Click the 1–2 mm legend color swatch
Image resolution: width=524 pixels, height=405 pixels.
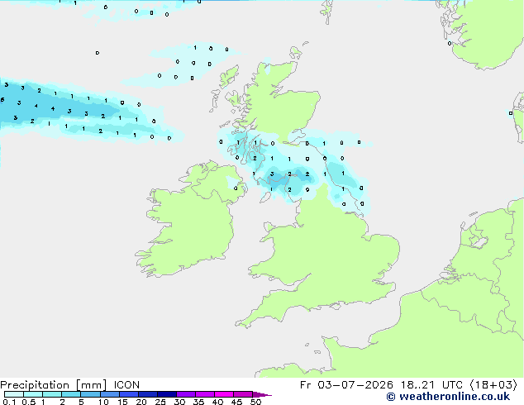[52, 394]
